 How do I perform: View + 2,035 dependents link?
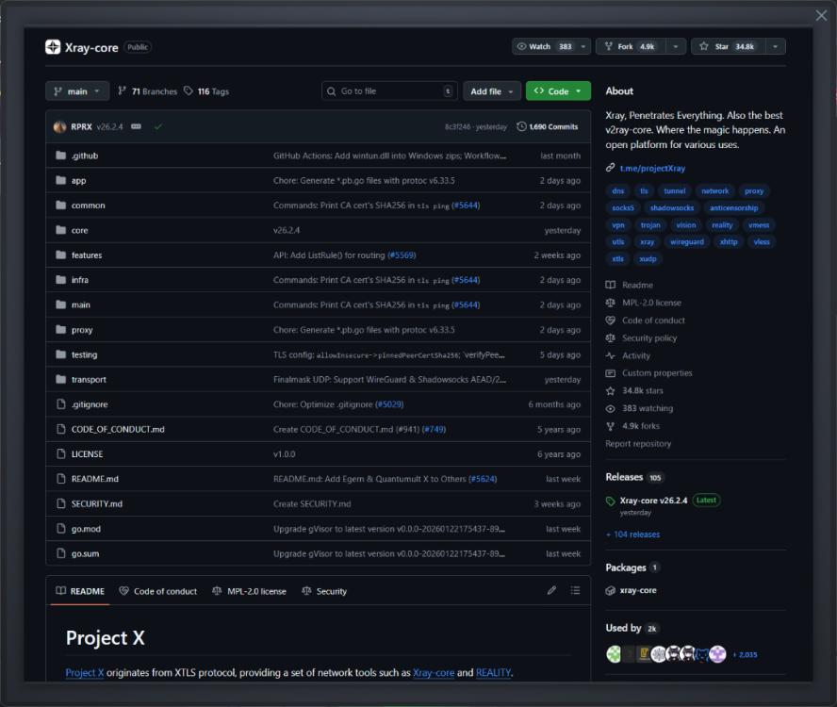pos(745,654)
